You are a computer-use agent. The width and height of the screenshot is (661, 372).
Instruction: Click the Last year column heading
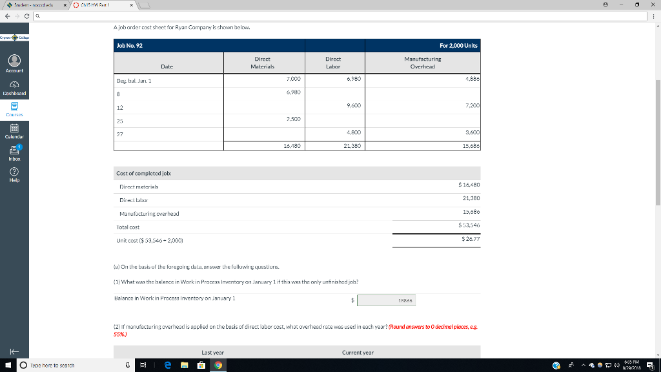(212, 353)
